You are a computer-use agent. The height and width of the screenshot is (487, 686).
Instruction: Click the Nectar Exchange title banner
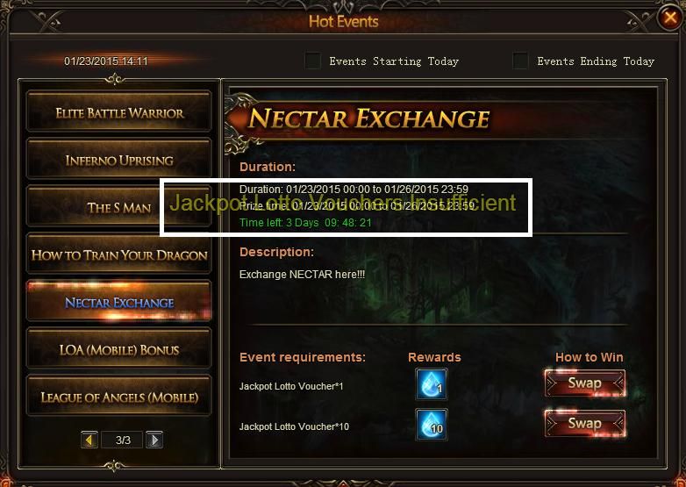coord(368,119)
